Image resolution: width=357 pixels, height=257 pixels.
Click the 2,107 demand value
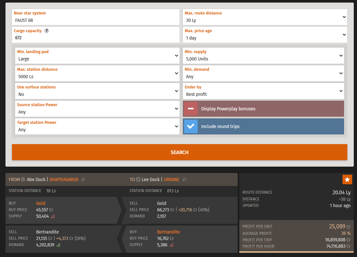pyautogui.click(x=162, y=216)
